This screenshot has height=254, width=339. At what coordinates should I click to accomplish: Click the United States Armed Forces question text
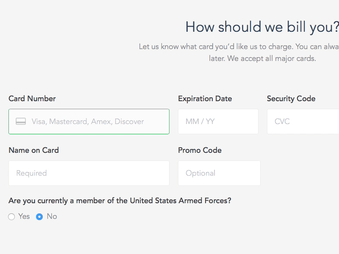[x=120, y=201]
